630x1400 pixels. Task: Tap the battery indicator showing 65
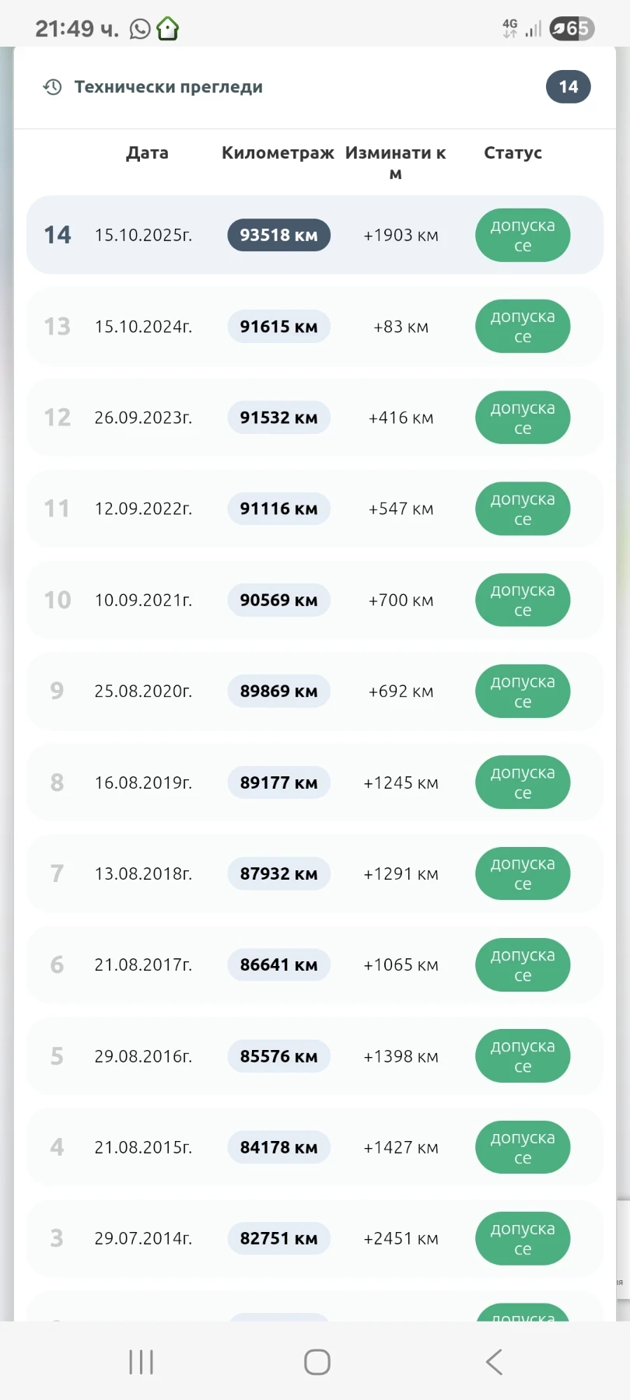[572, 29]
